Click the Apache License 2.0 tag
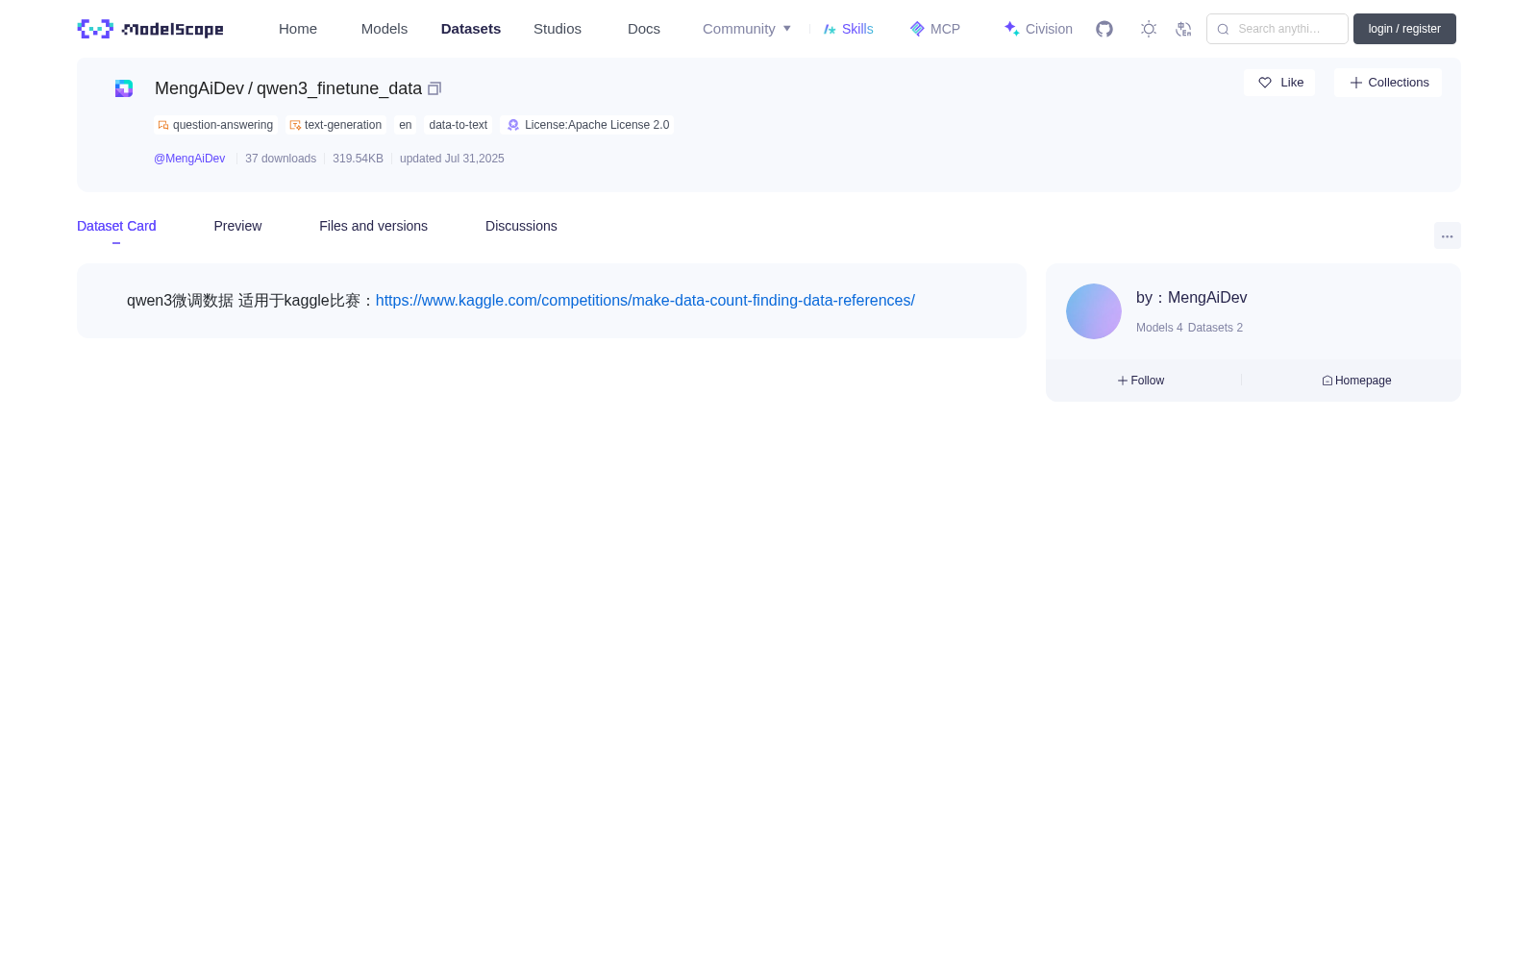 587,125
